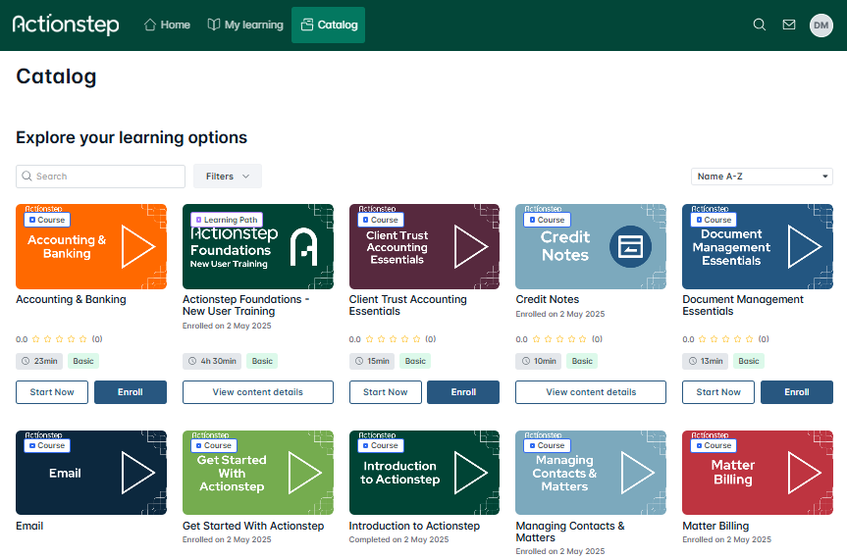The image size is (847, 558).
Task: Click Completed on 2 May 2025 text
Action: pos(398,539)
